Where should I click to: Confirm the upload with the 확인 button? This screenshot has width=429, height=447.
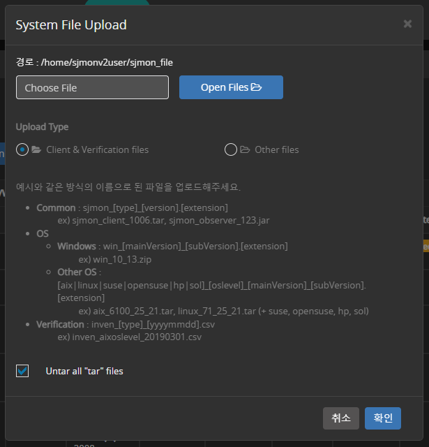pyautogui.click(x=382, y=418)
